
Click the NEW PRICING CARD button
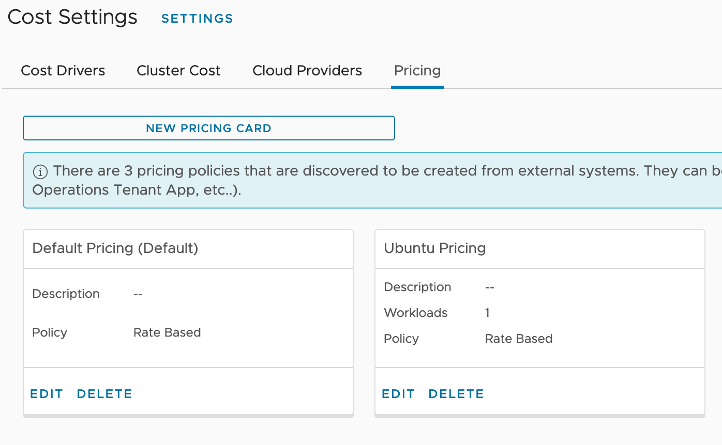click(x=209, y=128)
